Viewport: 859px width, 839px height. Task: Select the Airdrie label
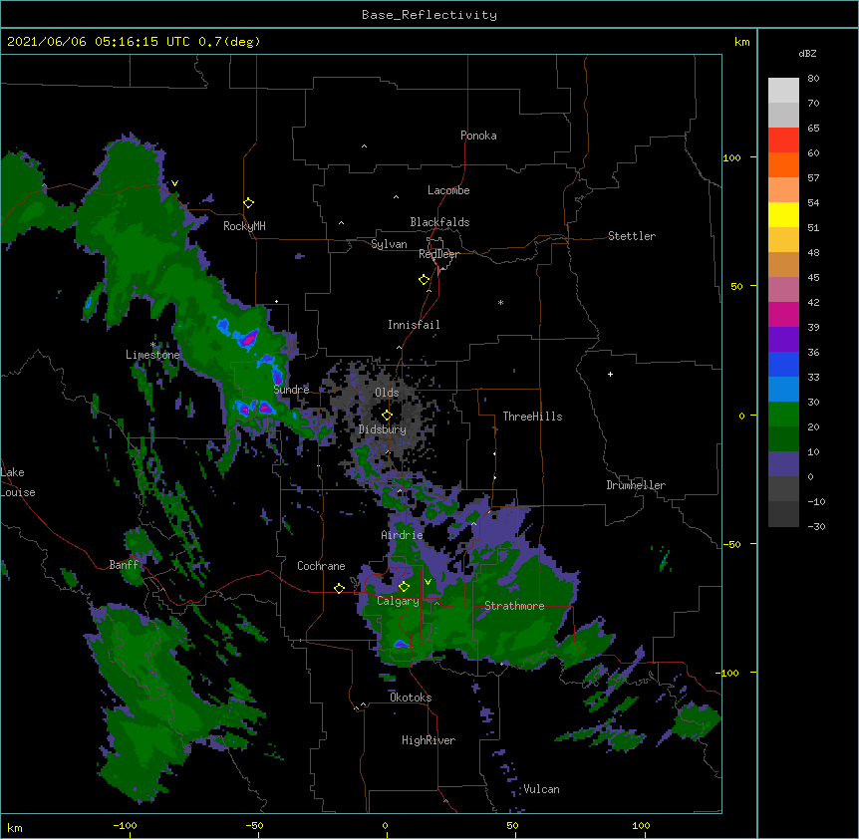tap(403, 535)
